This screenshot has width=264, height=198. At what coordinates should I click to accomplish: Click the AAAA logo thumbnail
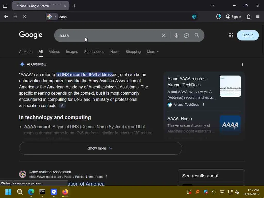[x=230, y=125]
